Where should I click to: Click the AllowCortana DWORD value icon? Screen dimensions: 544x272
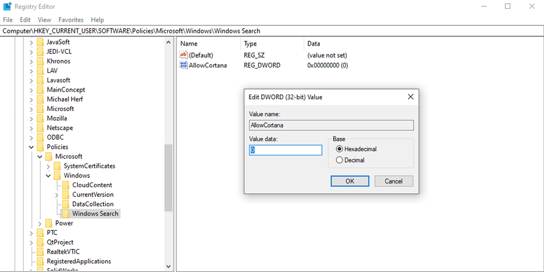pyautogui.click(x=184, y=65)
